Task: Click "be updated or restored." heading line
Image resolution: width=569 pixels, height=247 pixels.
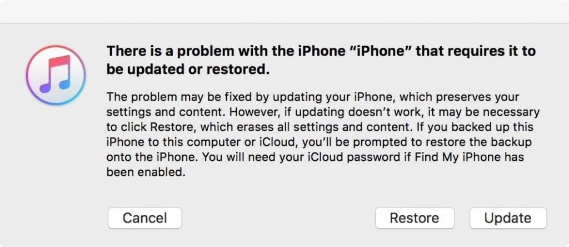Action: tap(188, 70)
